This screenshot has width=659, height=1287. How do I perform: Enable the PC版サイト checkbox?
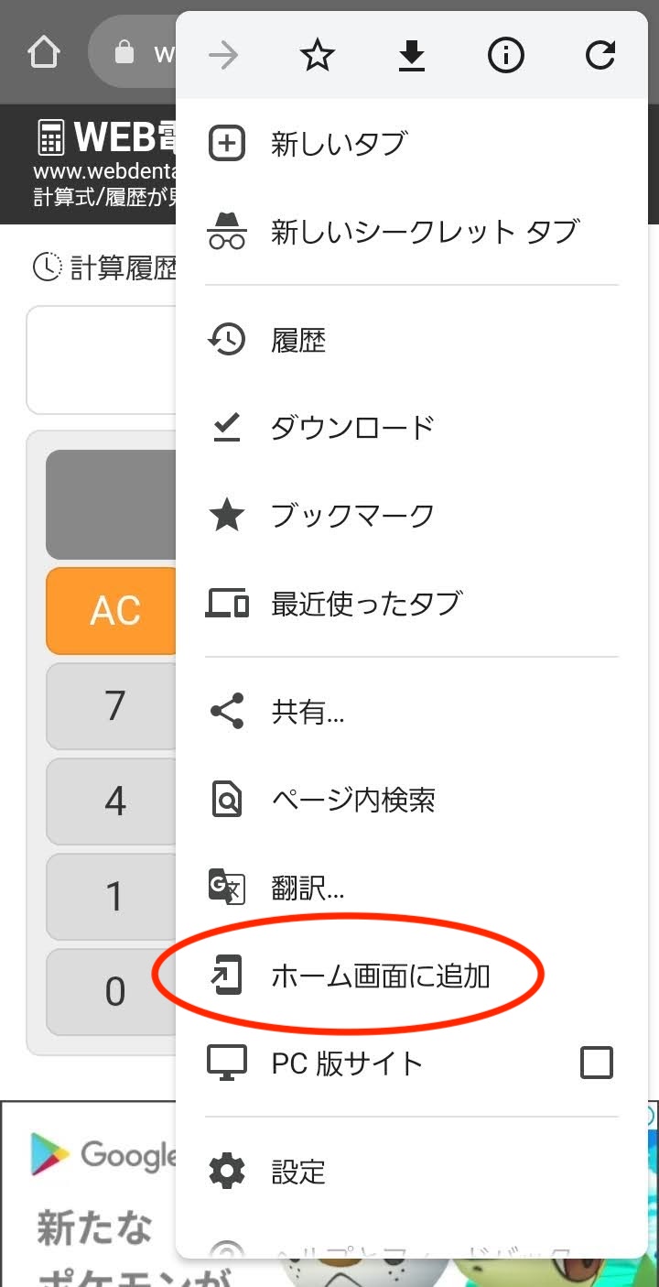pyautogui.click(x=597, y=1063)
